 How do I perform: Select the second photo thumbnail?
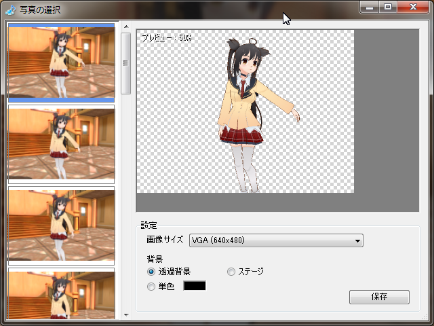61,144
